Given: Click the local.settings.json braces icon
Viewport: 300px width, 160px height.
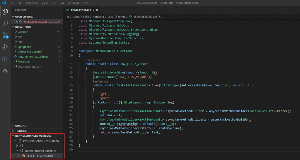Looking at the screenshot, I should tap(16, 66).
